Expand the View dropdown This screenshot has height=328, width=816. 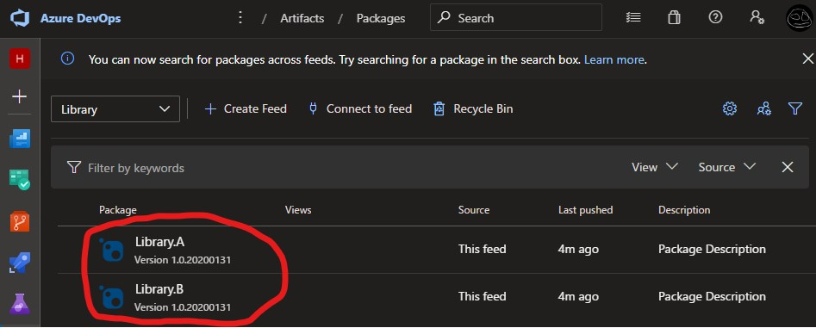(655, 167)
